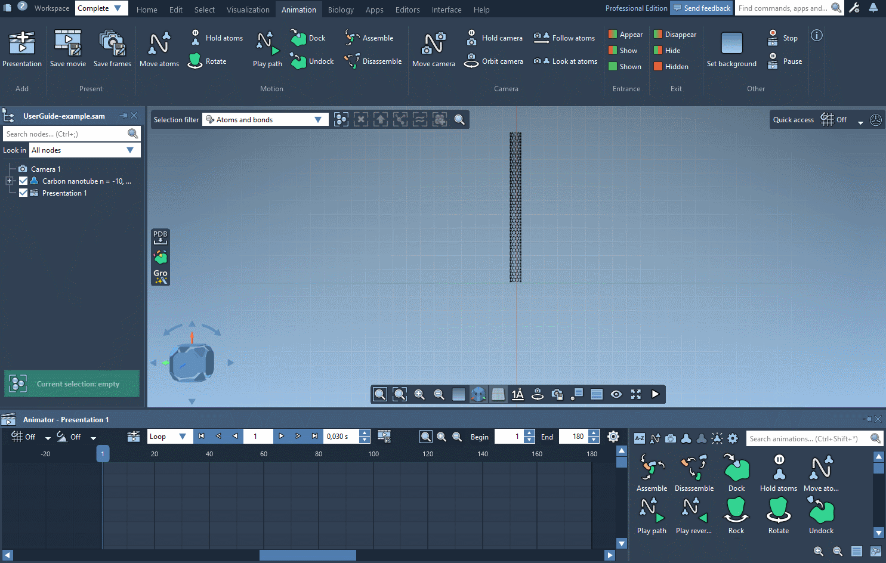Uncheck the Presentation 1 checkbox
This screenshot has height=563, width=886.
(x=23, y=193)
